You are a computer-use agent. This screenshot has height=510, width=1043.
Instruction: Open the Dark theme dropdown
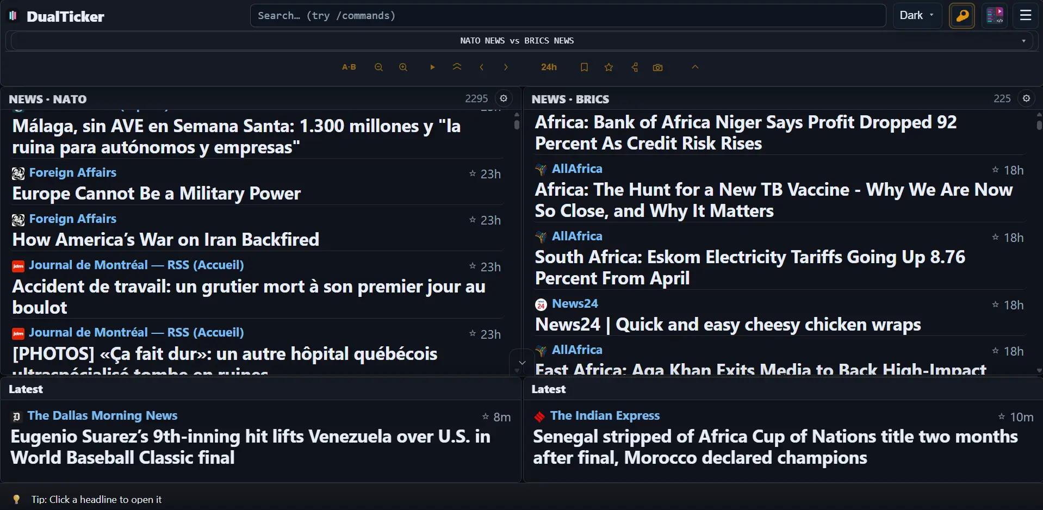tap(917, 15)
